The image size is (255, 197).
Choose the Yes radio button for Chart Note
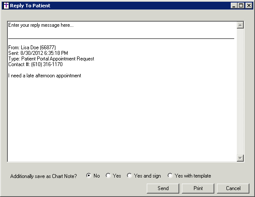pos(108,175)
